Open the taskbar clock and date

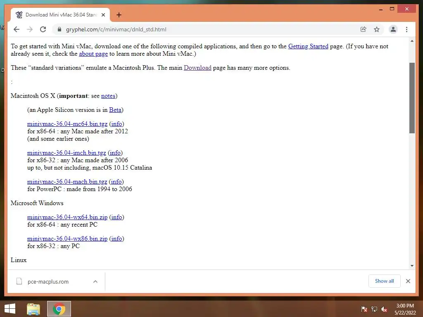(x=405, y=309)
